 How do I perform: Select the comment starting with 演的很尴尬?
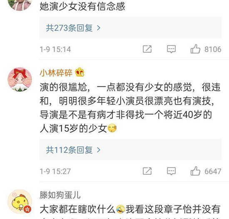pyautogui.click(x=130, y=108)
